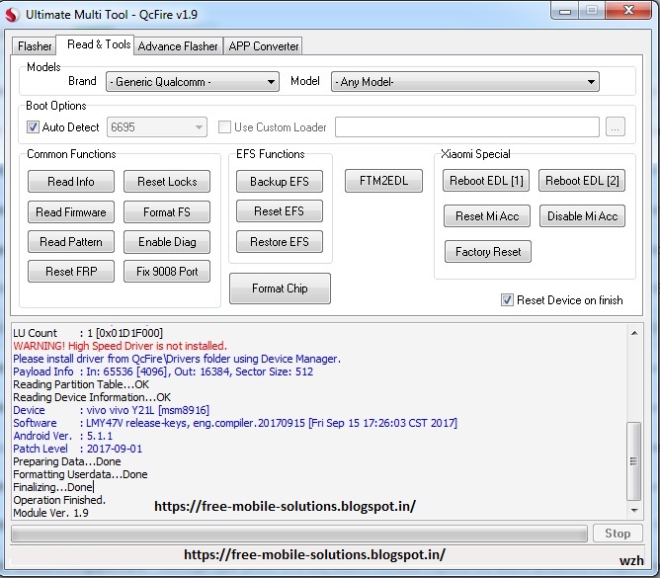This screenshot has width=660, height=578.
Task: Click the 'LU Count' log line
Action: [88, 333]
